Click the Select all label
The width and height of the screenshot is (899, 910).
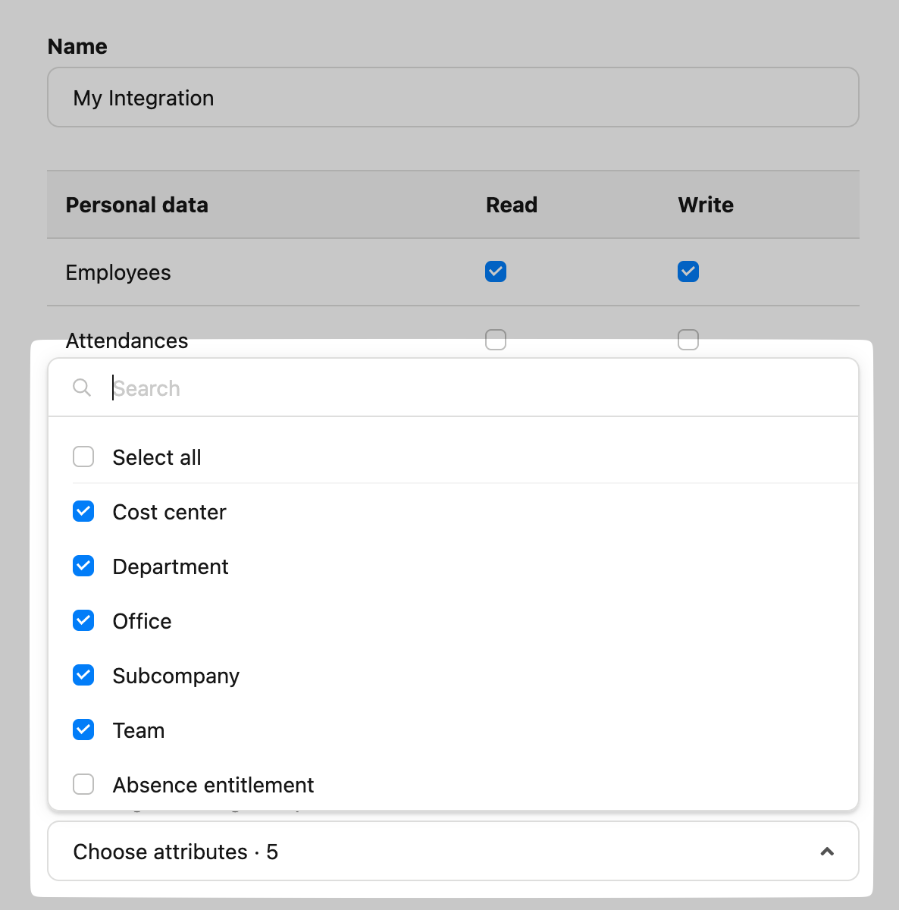point(157,457)
